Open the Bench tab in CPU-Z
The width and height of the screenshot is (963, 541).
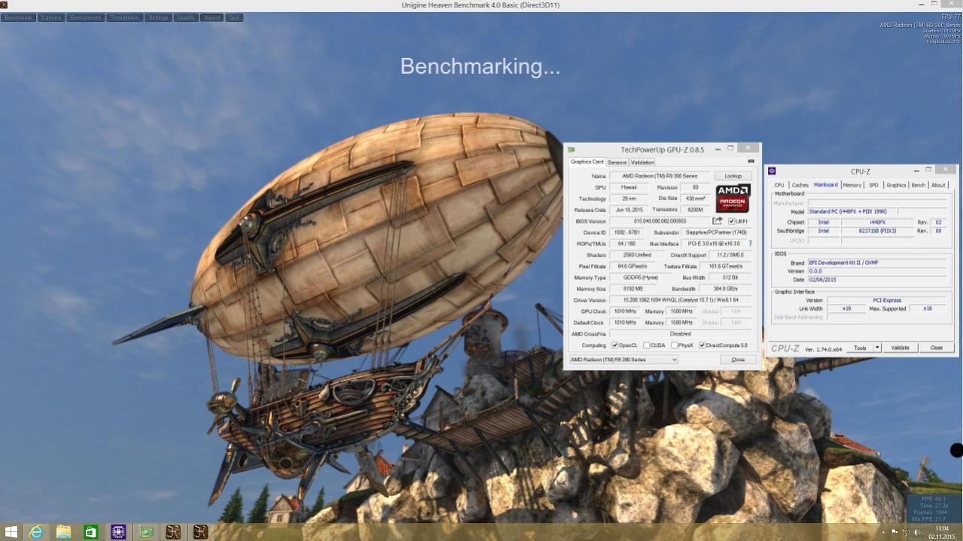point(919,185)
